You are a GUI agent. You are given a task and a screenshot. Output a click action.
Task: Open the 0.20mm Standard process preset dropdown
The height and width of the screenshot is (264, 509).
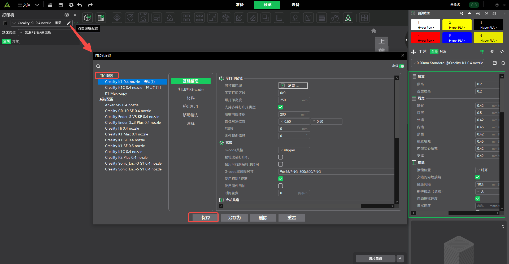pyautogui.click(x=447, y=63)
